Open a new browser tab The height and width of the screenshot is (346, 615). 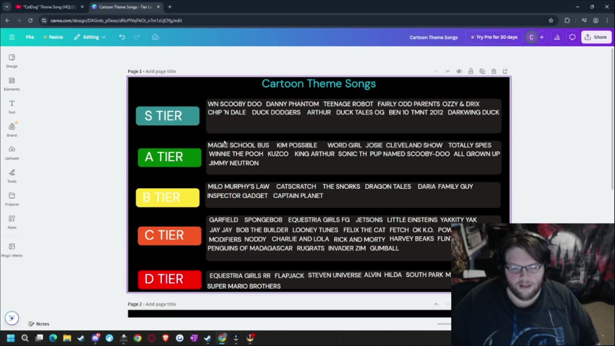click(x=170, y=7)
